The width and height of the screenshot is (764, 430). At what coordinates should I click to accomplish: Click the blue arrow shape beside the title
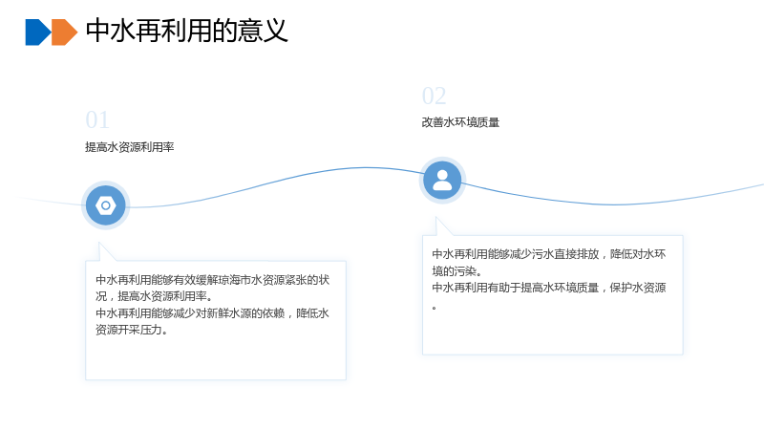38,32
